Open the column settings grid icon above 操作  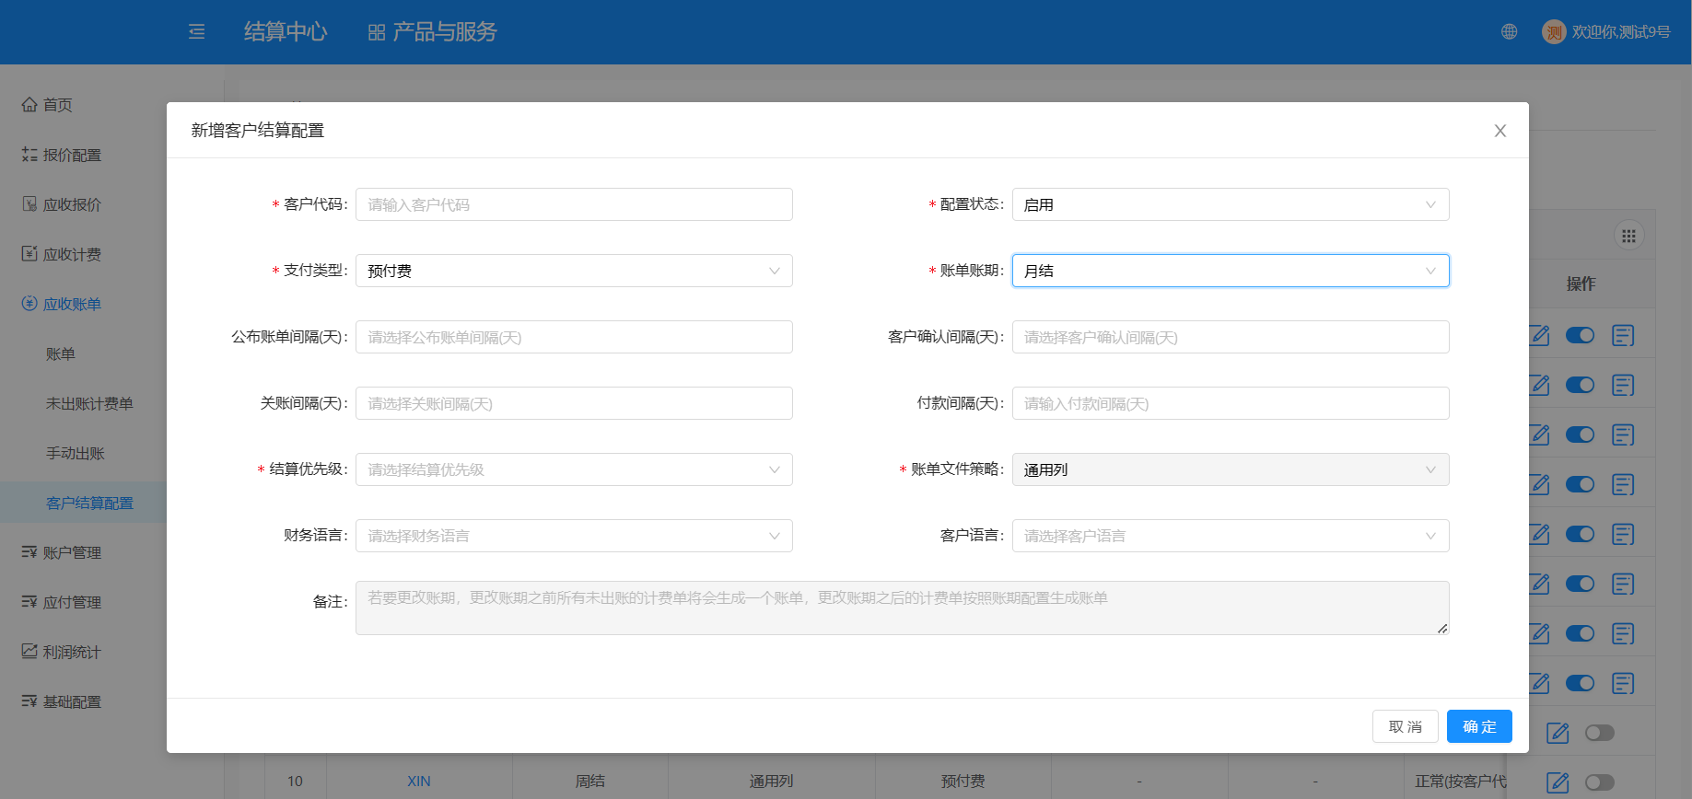click(1628, 237)
